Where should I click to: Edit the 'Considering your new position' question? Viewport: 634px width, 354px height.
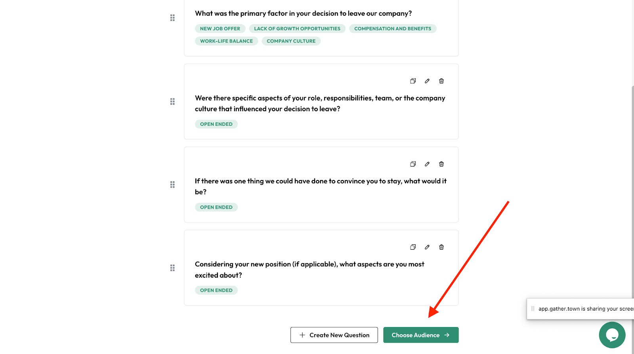(x=427, y=247)
